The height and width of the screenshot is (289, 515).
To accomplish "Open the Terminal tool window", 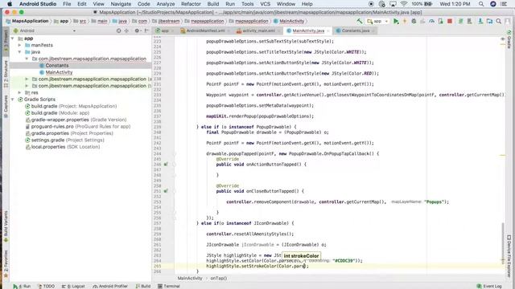I will coord(169,286).
